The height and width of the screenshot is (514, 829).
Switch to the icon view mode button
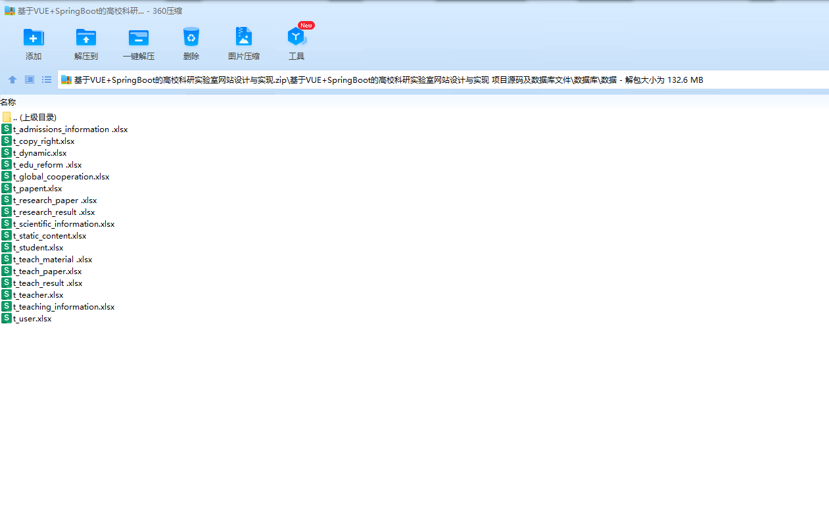click(x=30, y=80)
